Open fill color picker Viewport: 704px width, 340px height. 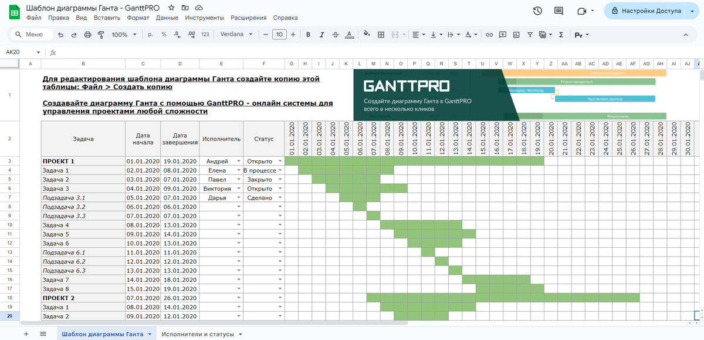[367, 35]
